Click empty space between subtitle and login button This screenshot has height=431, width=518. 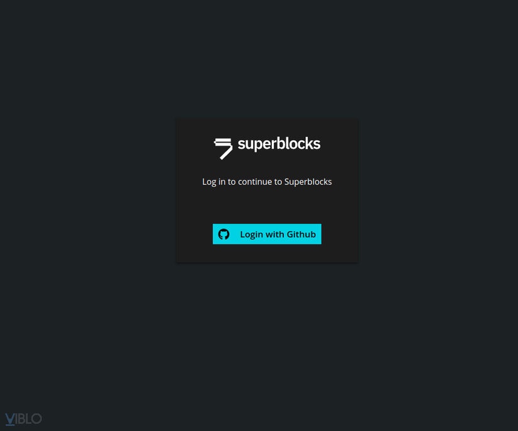point(267,205)
